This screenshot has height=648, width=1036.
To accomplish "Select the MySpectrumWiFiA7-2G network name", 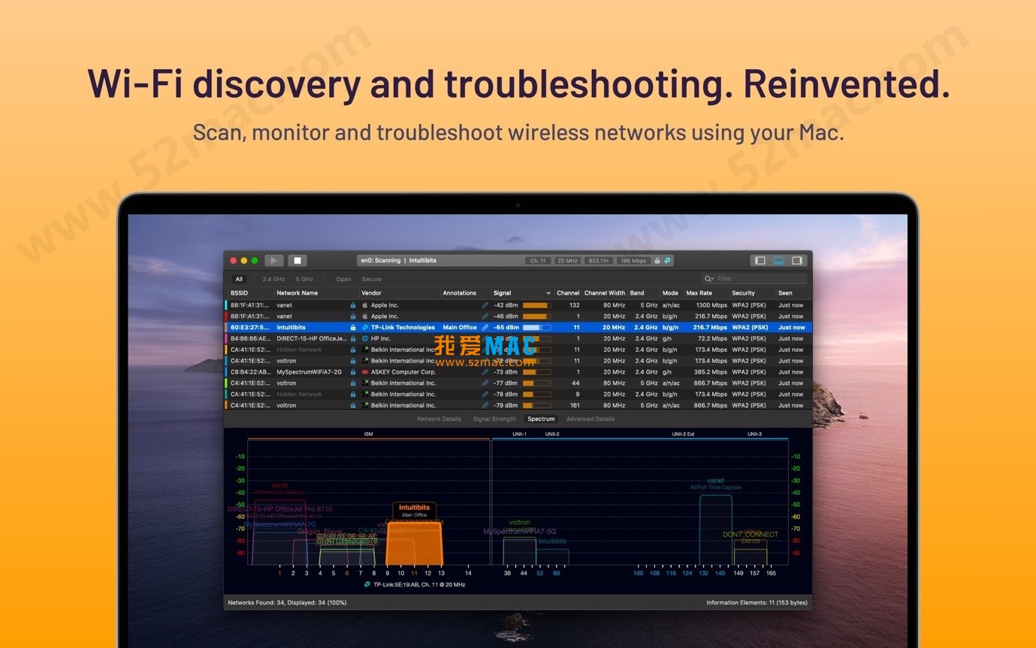I will (309, 372).
